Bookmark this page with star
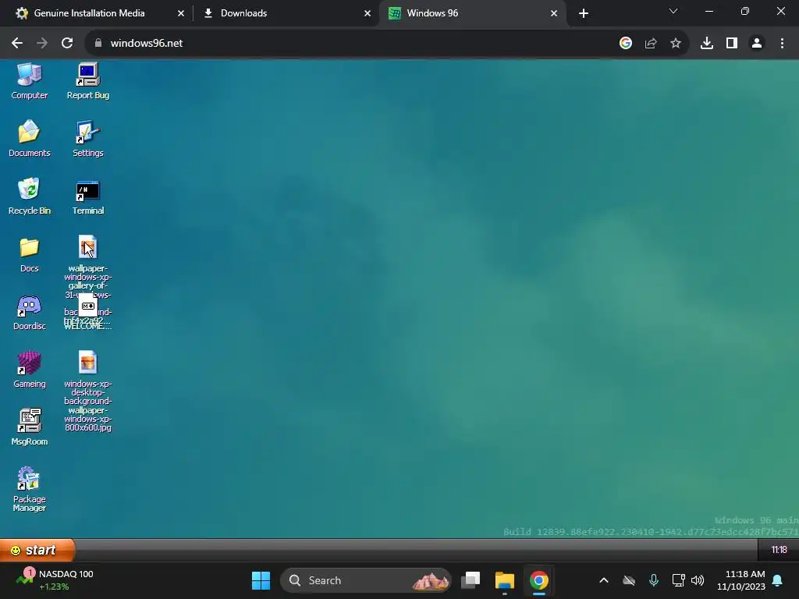 pyautogui.click(x=675, y=44)
